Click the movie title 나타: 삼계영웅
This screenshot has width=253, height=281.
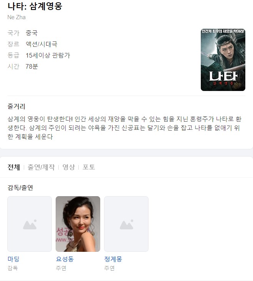[x=35, y=6]
